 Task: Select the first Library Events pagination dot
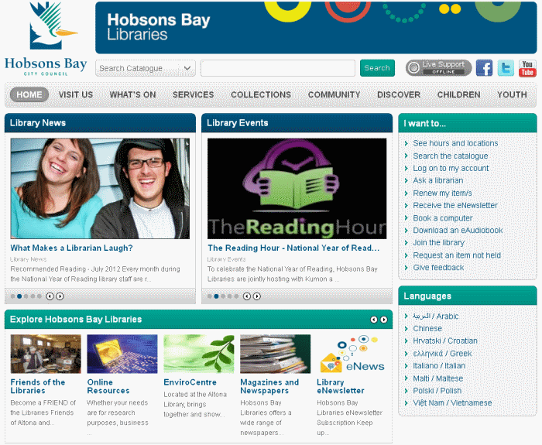pos(210,296)
